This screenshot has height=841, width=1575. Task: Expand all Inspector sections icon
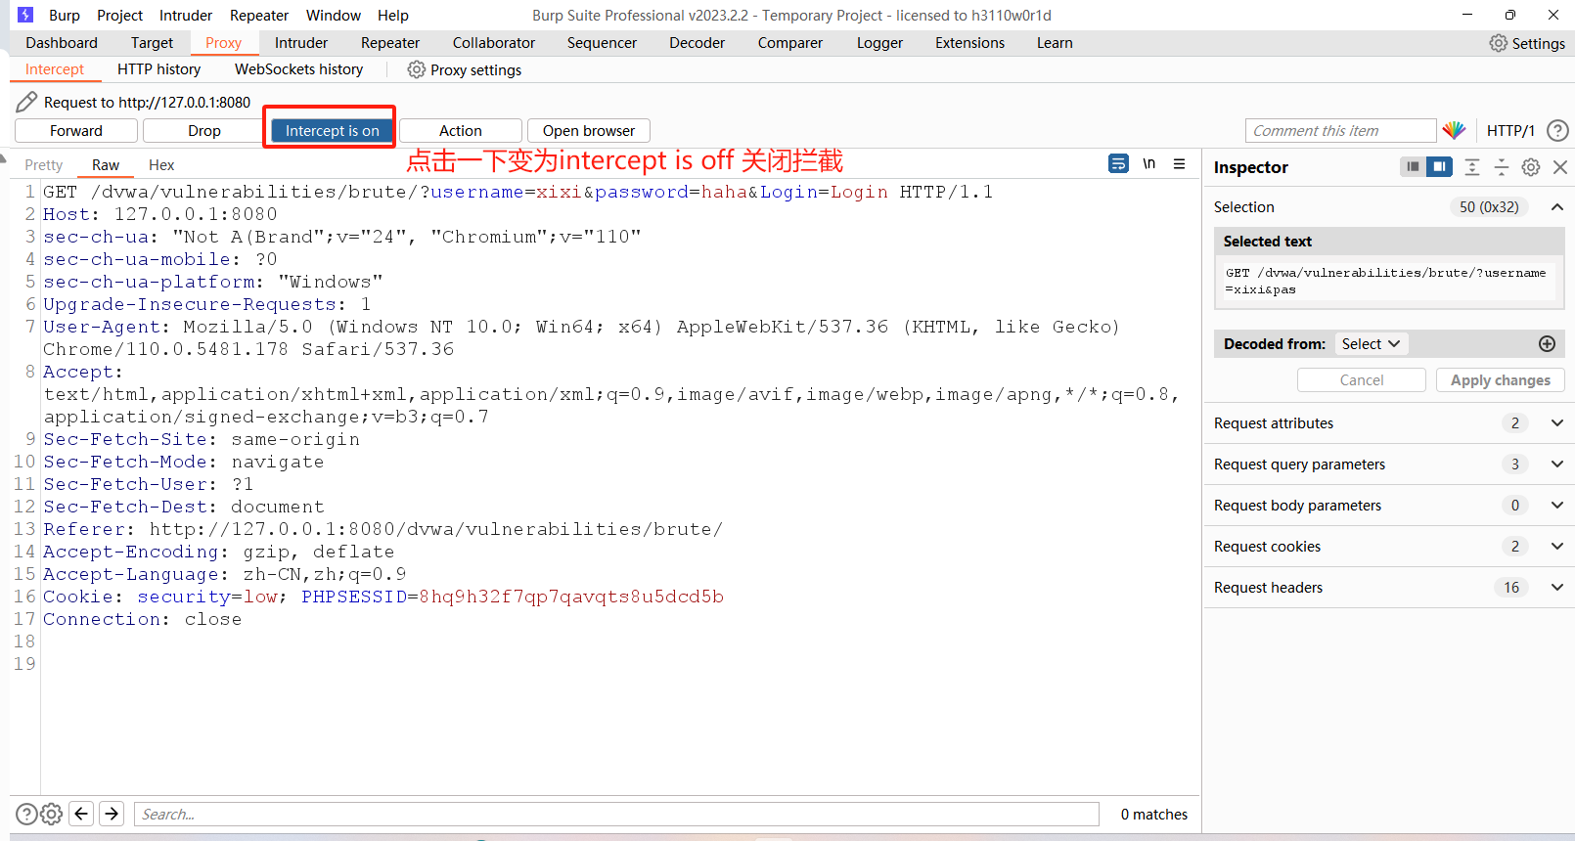coord(1472,167)
